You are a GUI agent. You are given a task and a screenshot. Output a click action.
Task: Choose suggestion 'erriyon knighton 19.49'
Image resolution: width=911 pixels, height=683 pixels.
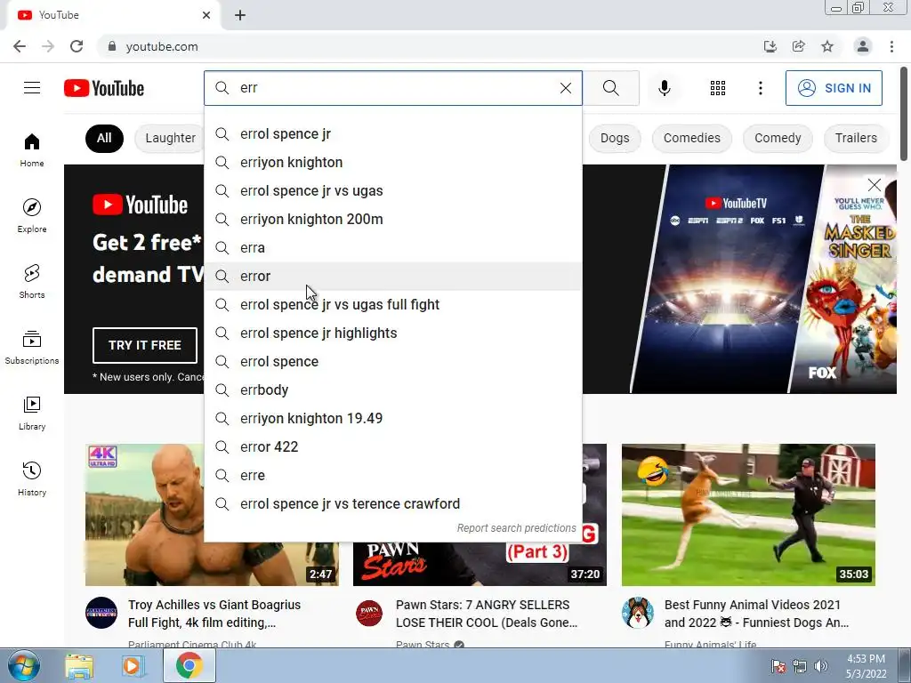pyautogui.click(x=392, y=418)
